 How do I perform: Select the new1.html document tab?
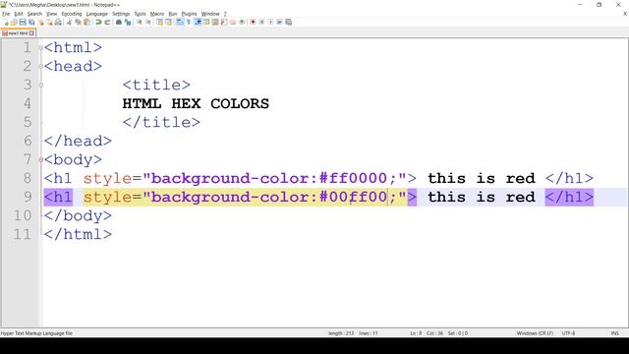pos(18,33)
